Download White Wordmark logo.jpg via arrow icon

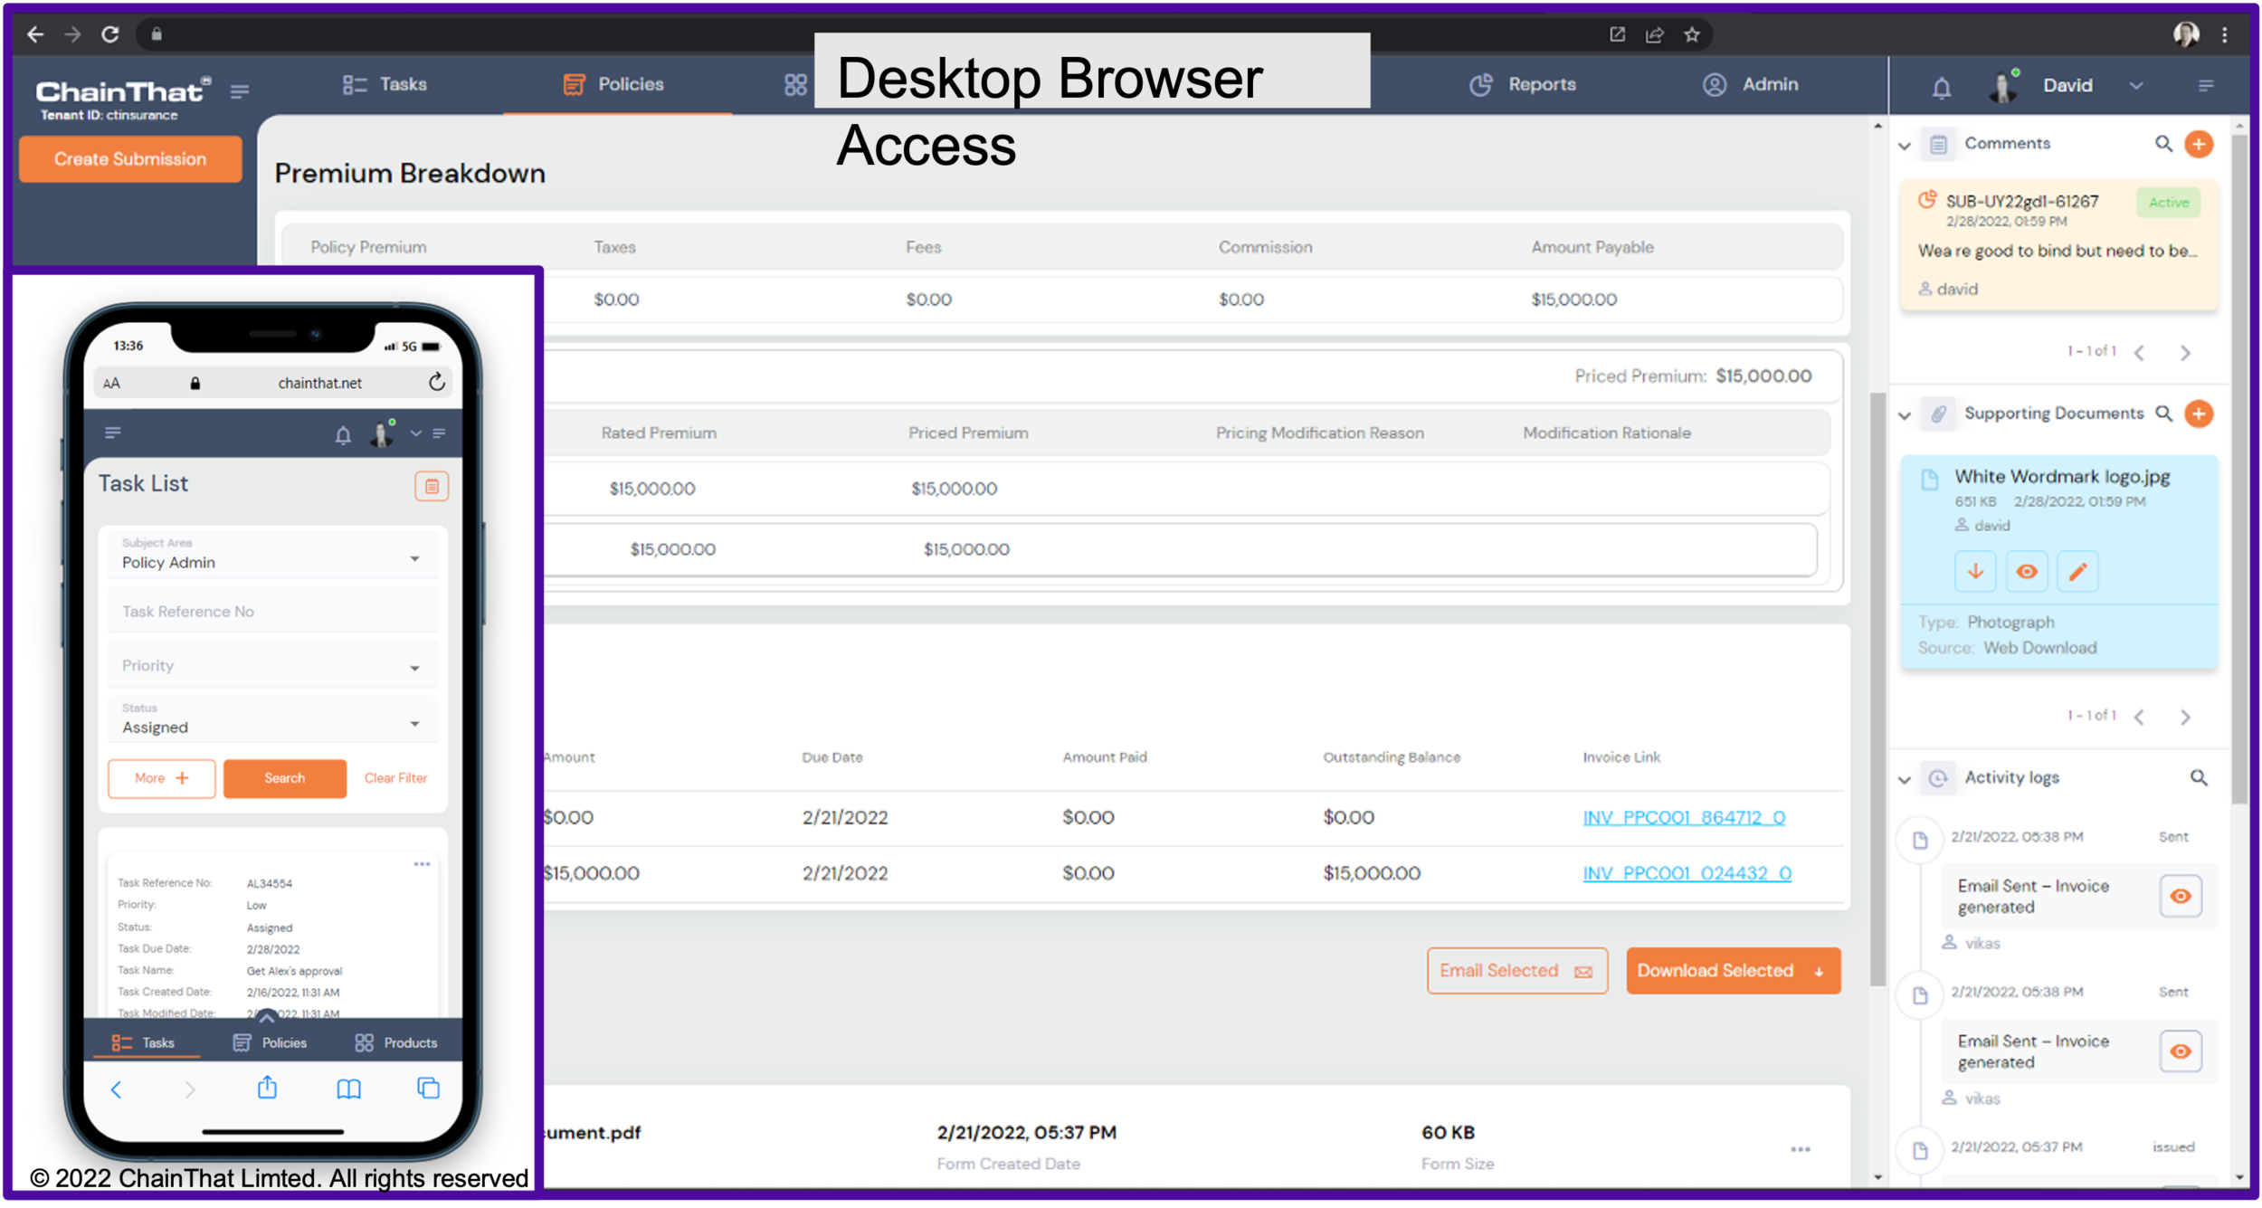tap(1975, 572)
